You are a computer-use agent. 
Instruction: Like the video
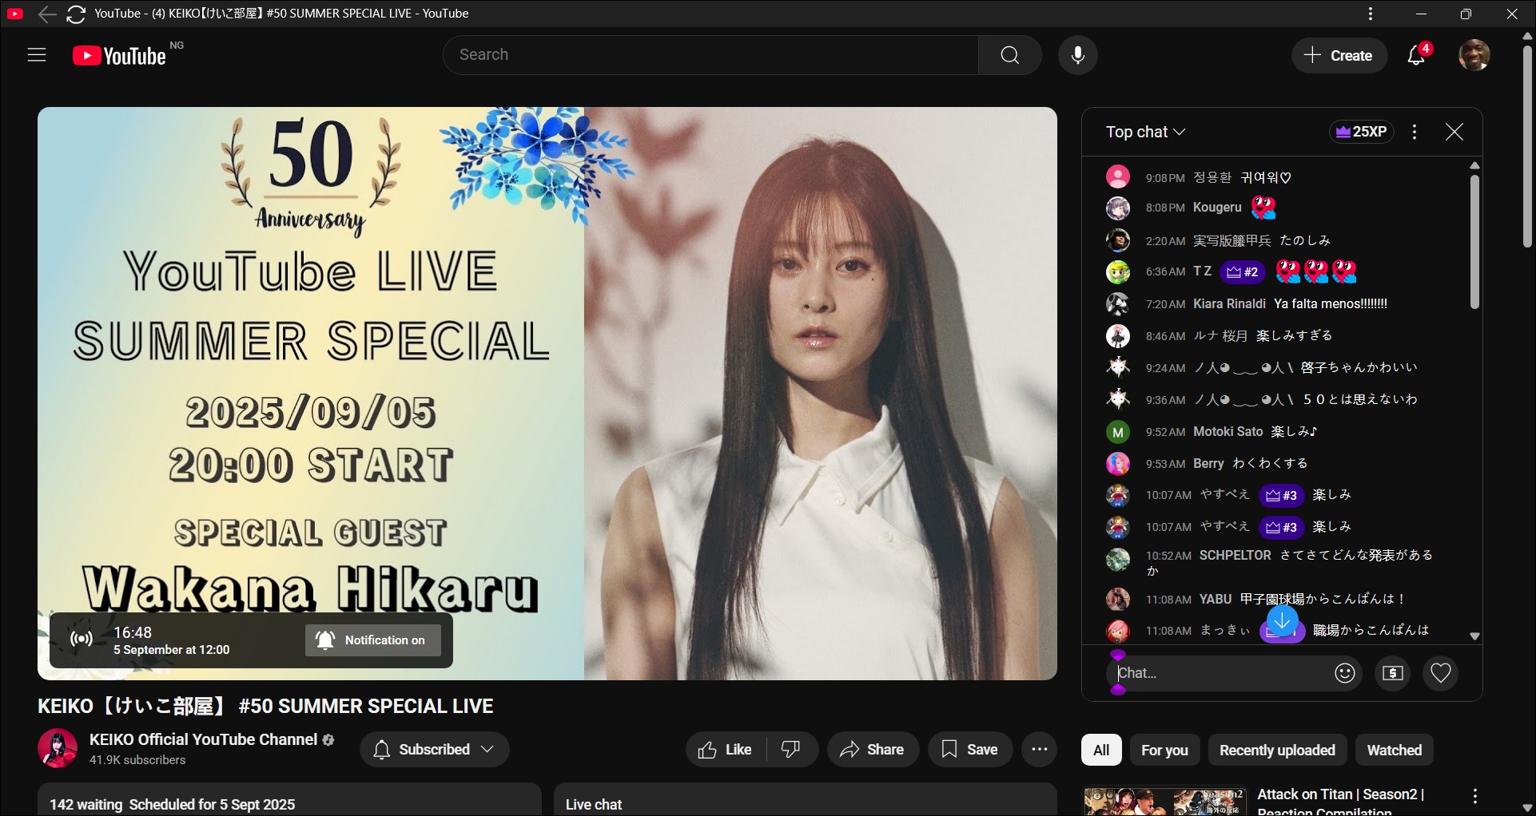[x=726, y=750]
